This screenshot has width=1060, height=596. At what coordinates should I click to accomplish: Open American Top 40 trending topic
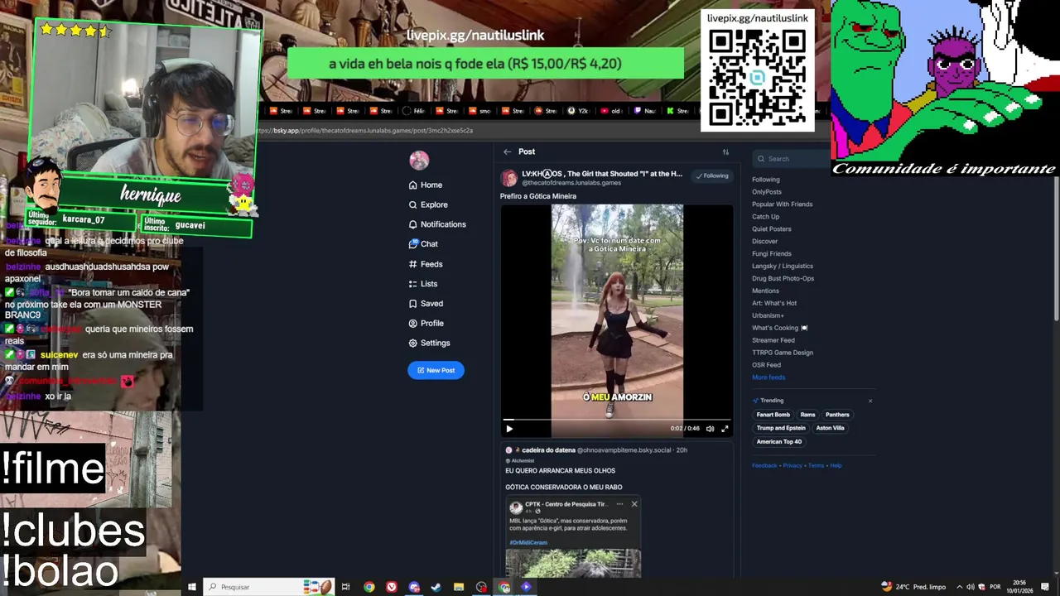pos(779,441)
